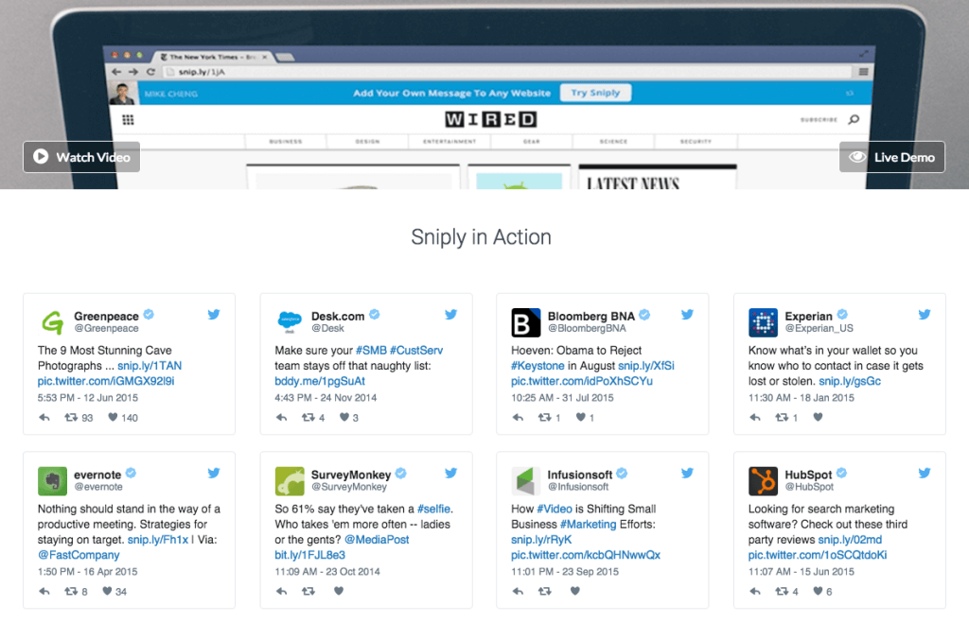Reply to the Experian tweet
The width and height of the screenshot is (969, 622).
coord(755,418)
